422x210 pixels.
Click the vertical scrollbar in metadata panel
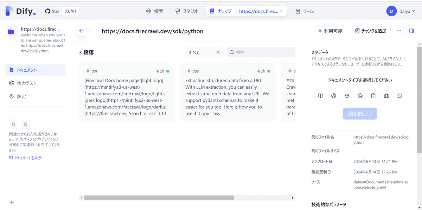(419, 100)
